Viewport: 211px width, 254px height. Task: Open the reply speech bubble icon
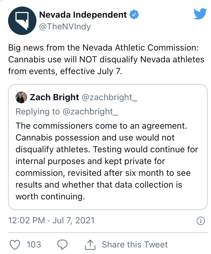pos(62,244)
